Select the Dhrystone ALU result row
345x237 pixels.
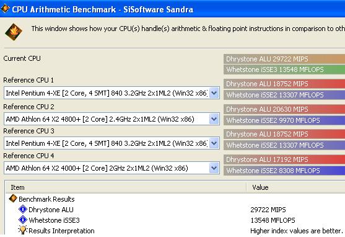coord(175,210)
